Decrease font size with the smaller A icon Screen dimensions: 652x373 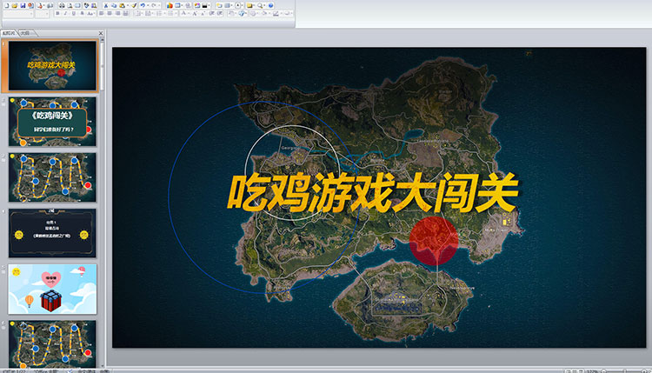203,13
